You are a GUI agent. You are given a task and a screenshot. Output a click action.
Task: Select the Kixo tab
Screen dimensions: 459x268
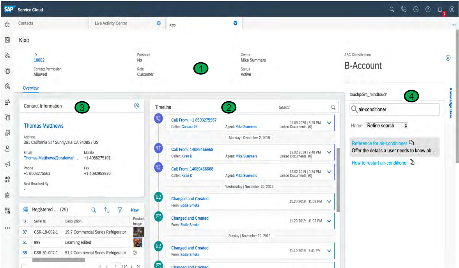[x=172, y=25]
